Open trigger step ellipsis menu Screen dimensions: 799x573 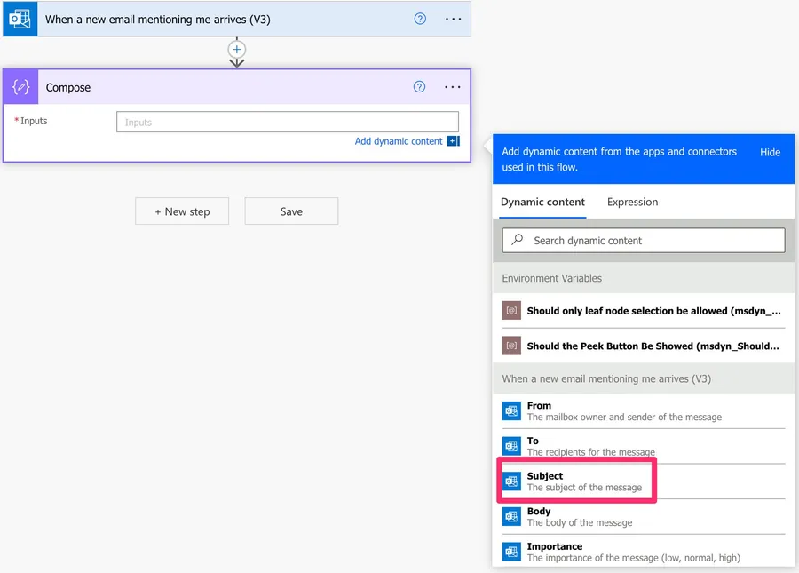[453, 19]
